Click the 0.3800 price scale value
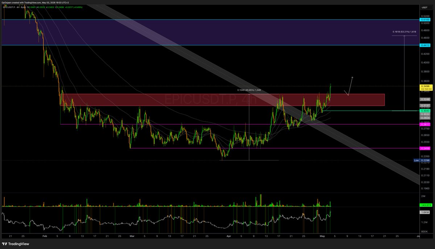435x249 pixels. tap(425, 72)
